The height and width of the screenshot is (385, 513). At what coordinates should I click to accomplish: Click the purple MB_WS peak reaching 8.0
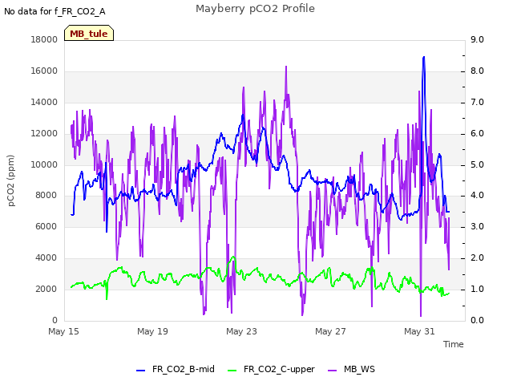pyautogui.click(x=286, y=67)
